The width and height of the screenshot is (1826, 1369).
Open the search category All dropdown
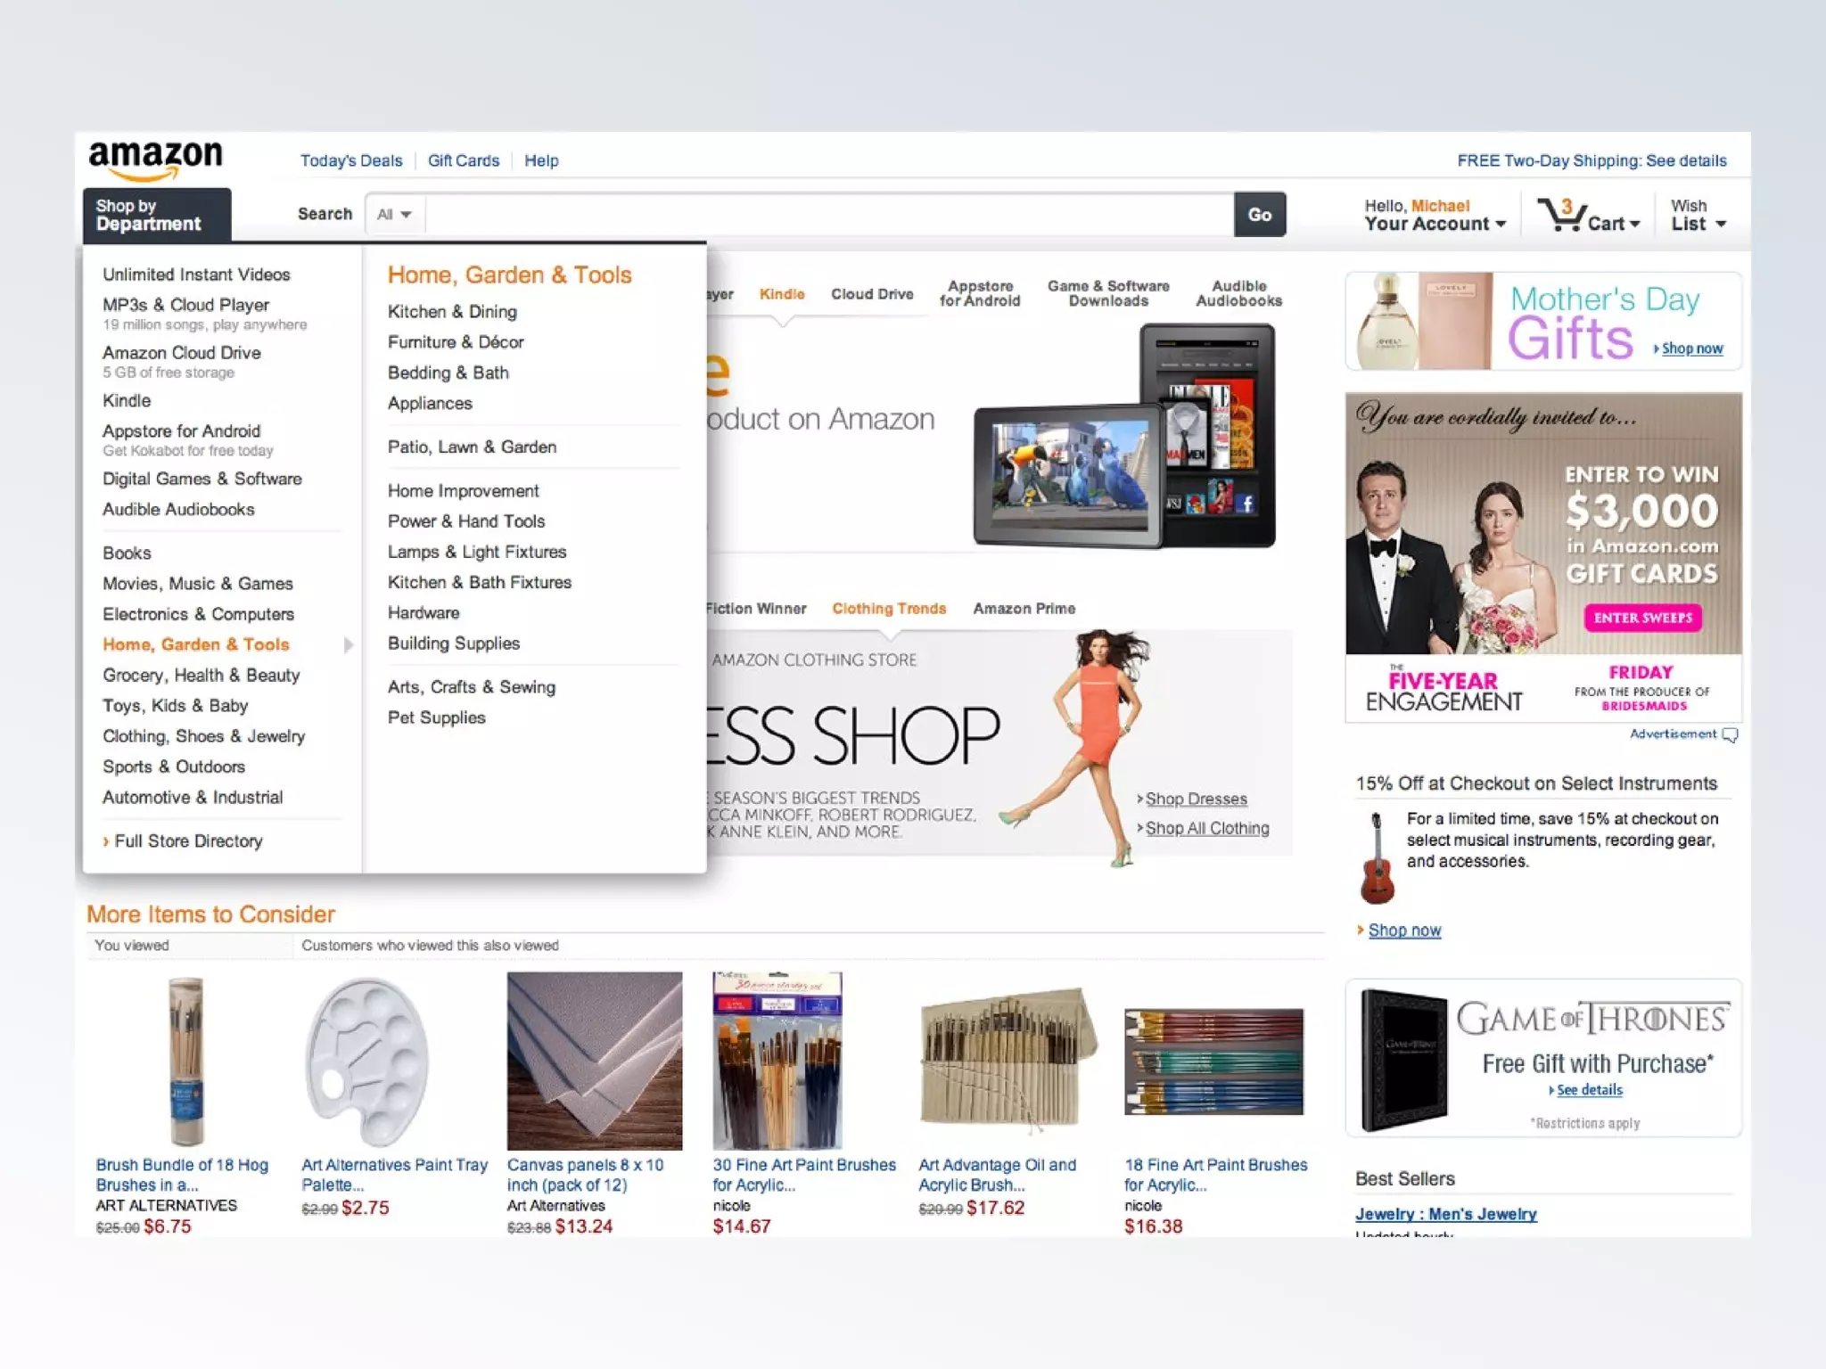click(394, 215)
